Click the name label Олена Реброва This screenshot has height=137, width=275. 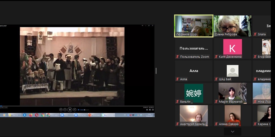point(226,34)
